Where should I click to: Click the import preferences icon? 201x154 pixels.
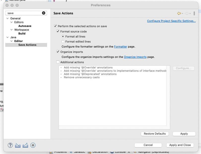coord(18,145)
